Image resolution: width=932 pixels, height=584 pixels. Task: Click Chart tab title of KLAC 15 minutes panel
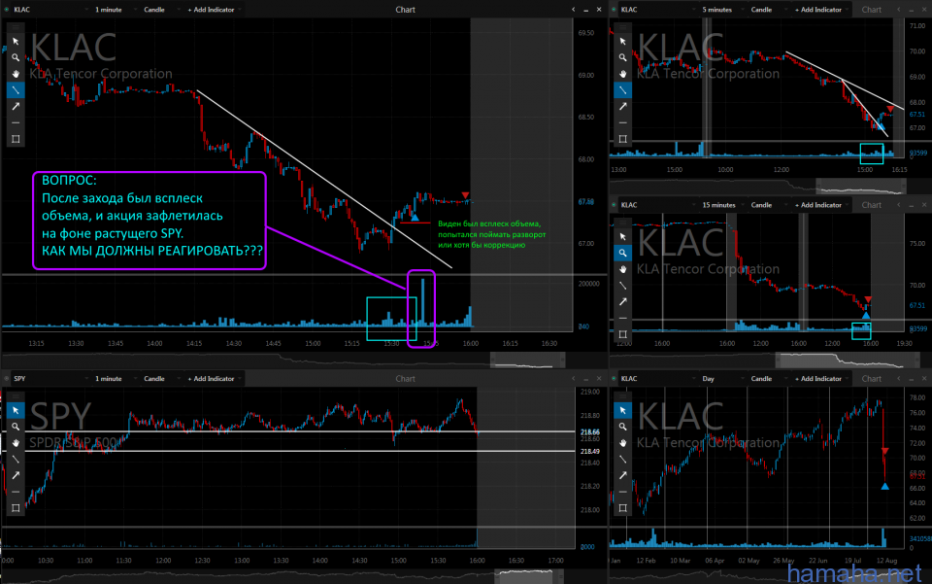point(872,205)
